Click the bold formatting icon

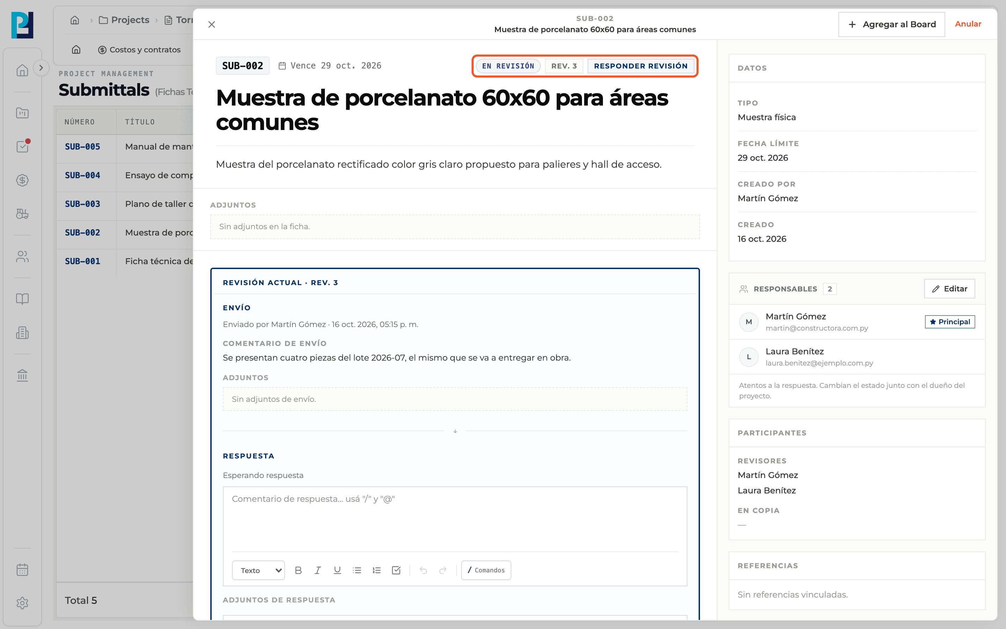point(298,570)
